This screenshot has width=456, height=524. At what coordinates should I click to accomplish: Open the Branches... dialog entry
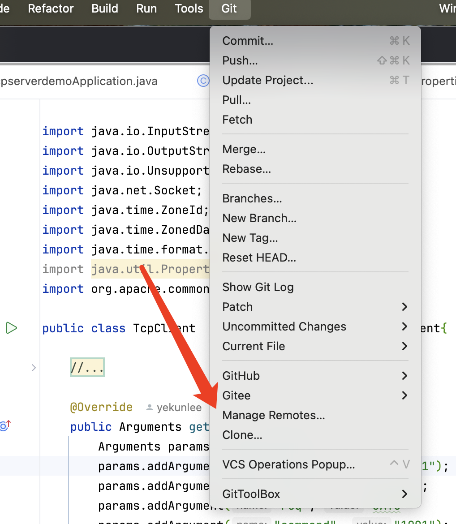(x=252, y=198)
